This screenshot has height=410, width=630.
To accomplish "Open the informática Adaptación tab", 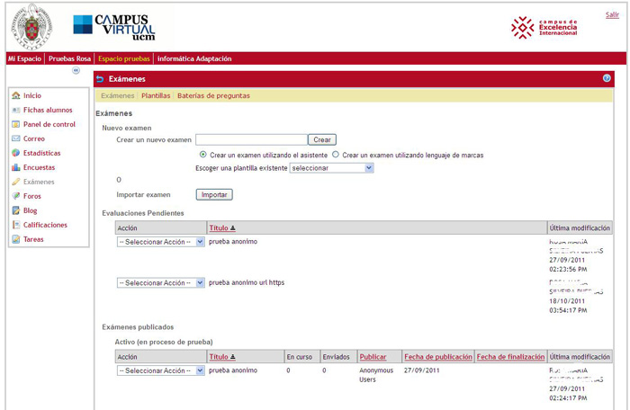I will (194, 58).
